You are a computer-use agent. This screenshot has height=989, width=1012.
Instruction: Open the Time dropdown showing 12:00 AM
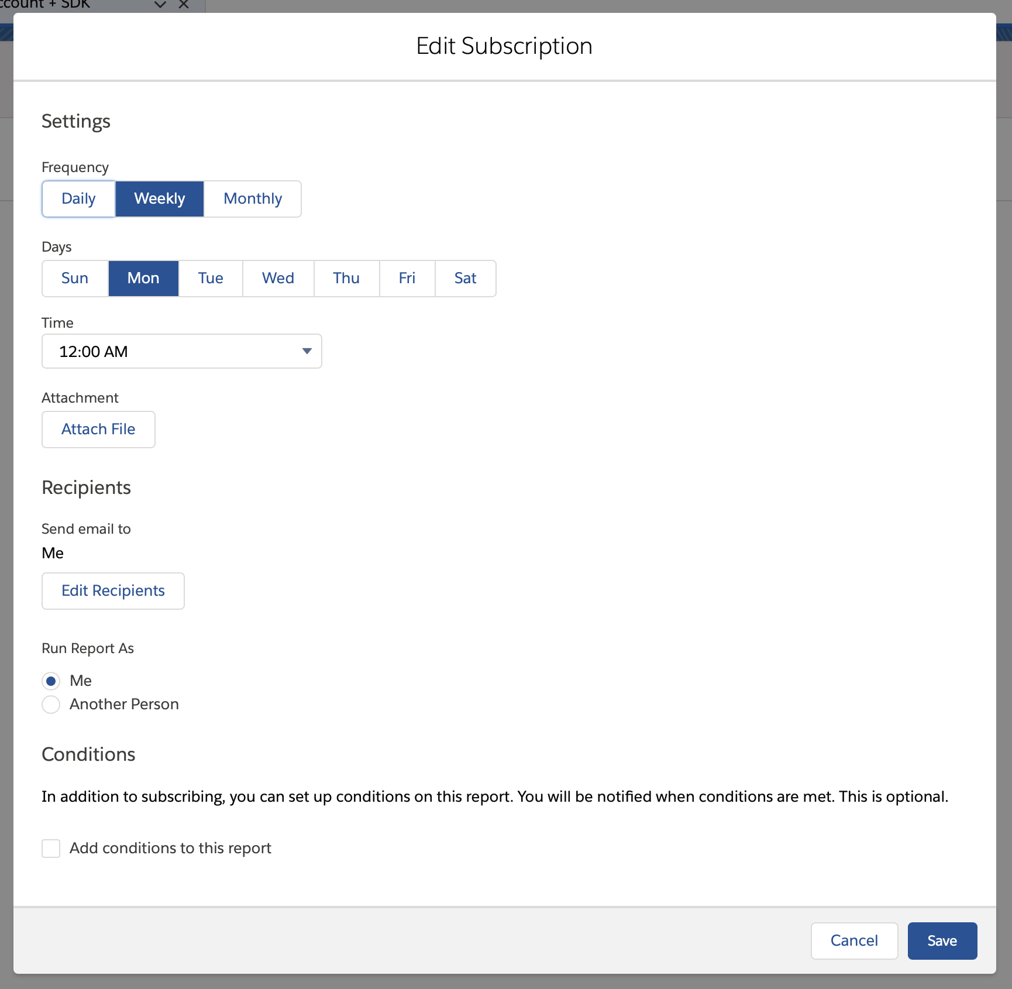pos(182,351)
